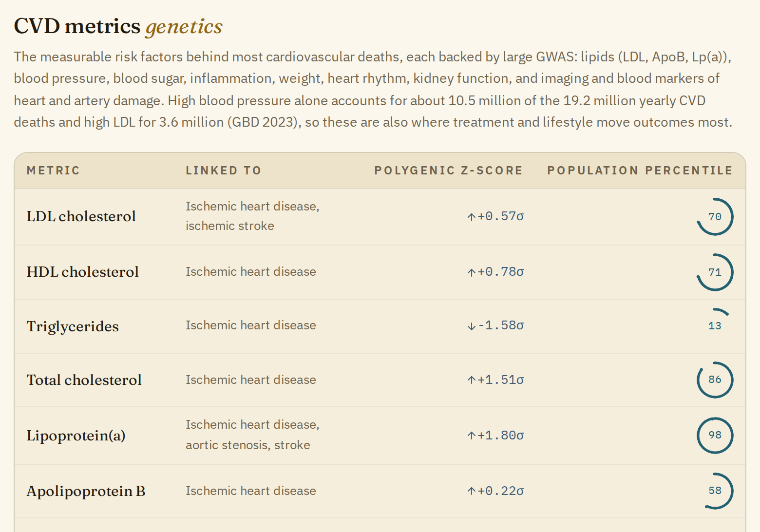Click the -1.58σ z-score value
The width and height of the screenshot is (760, 532).
click(500, 325)
